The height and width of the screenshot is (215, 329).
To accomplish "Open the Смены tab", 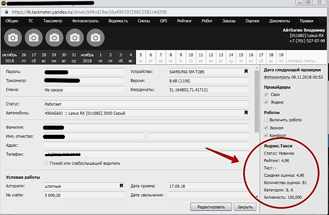I will (144, 21).
